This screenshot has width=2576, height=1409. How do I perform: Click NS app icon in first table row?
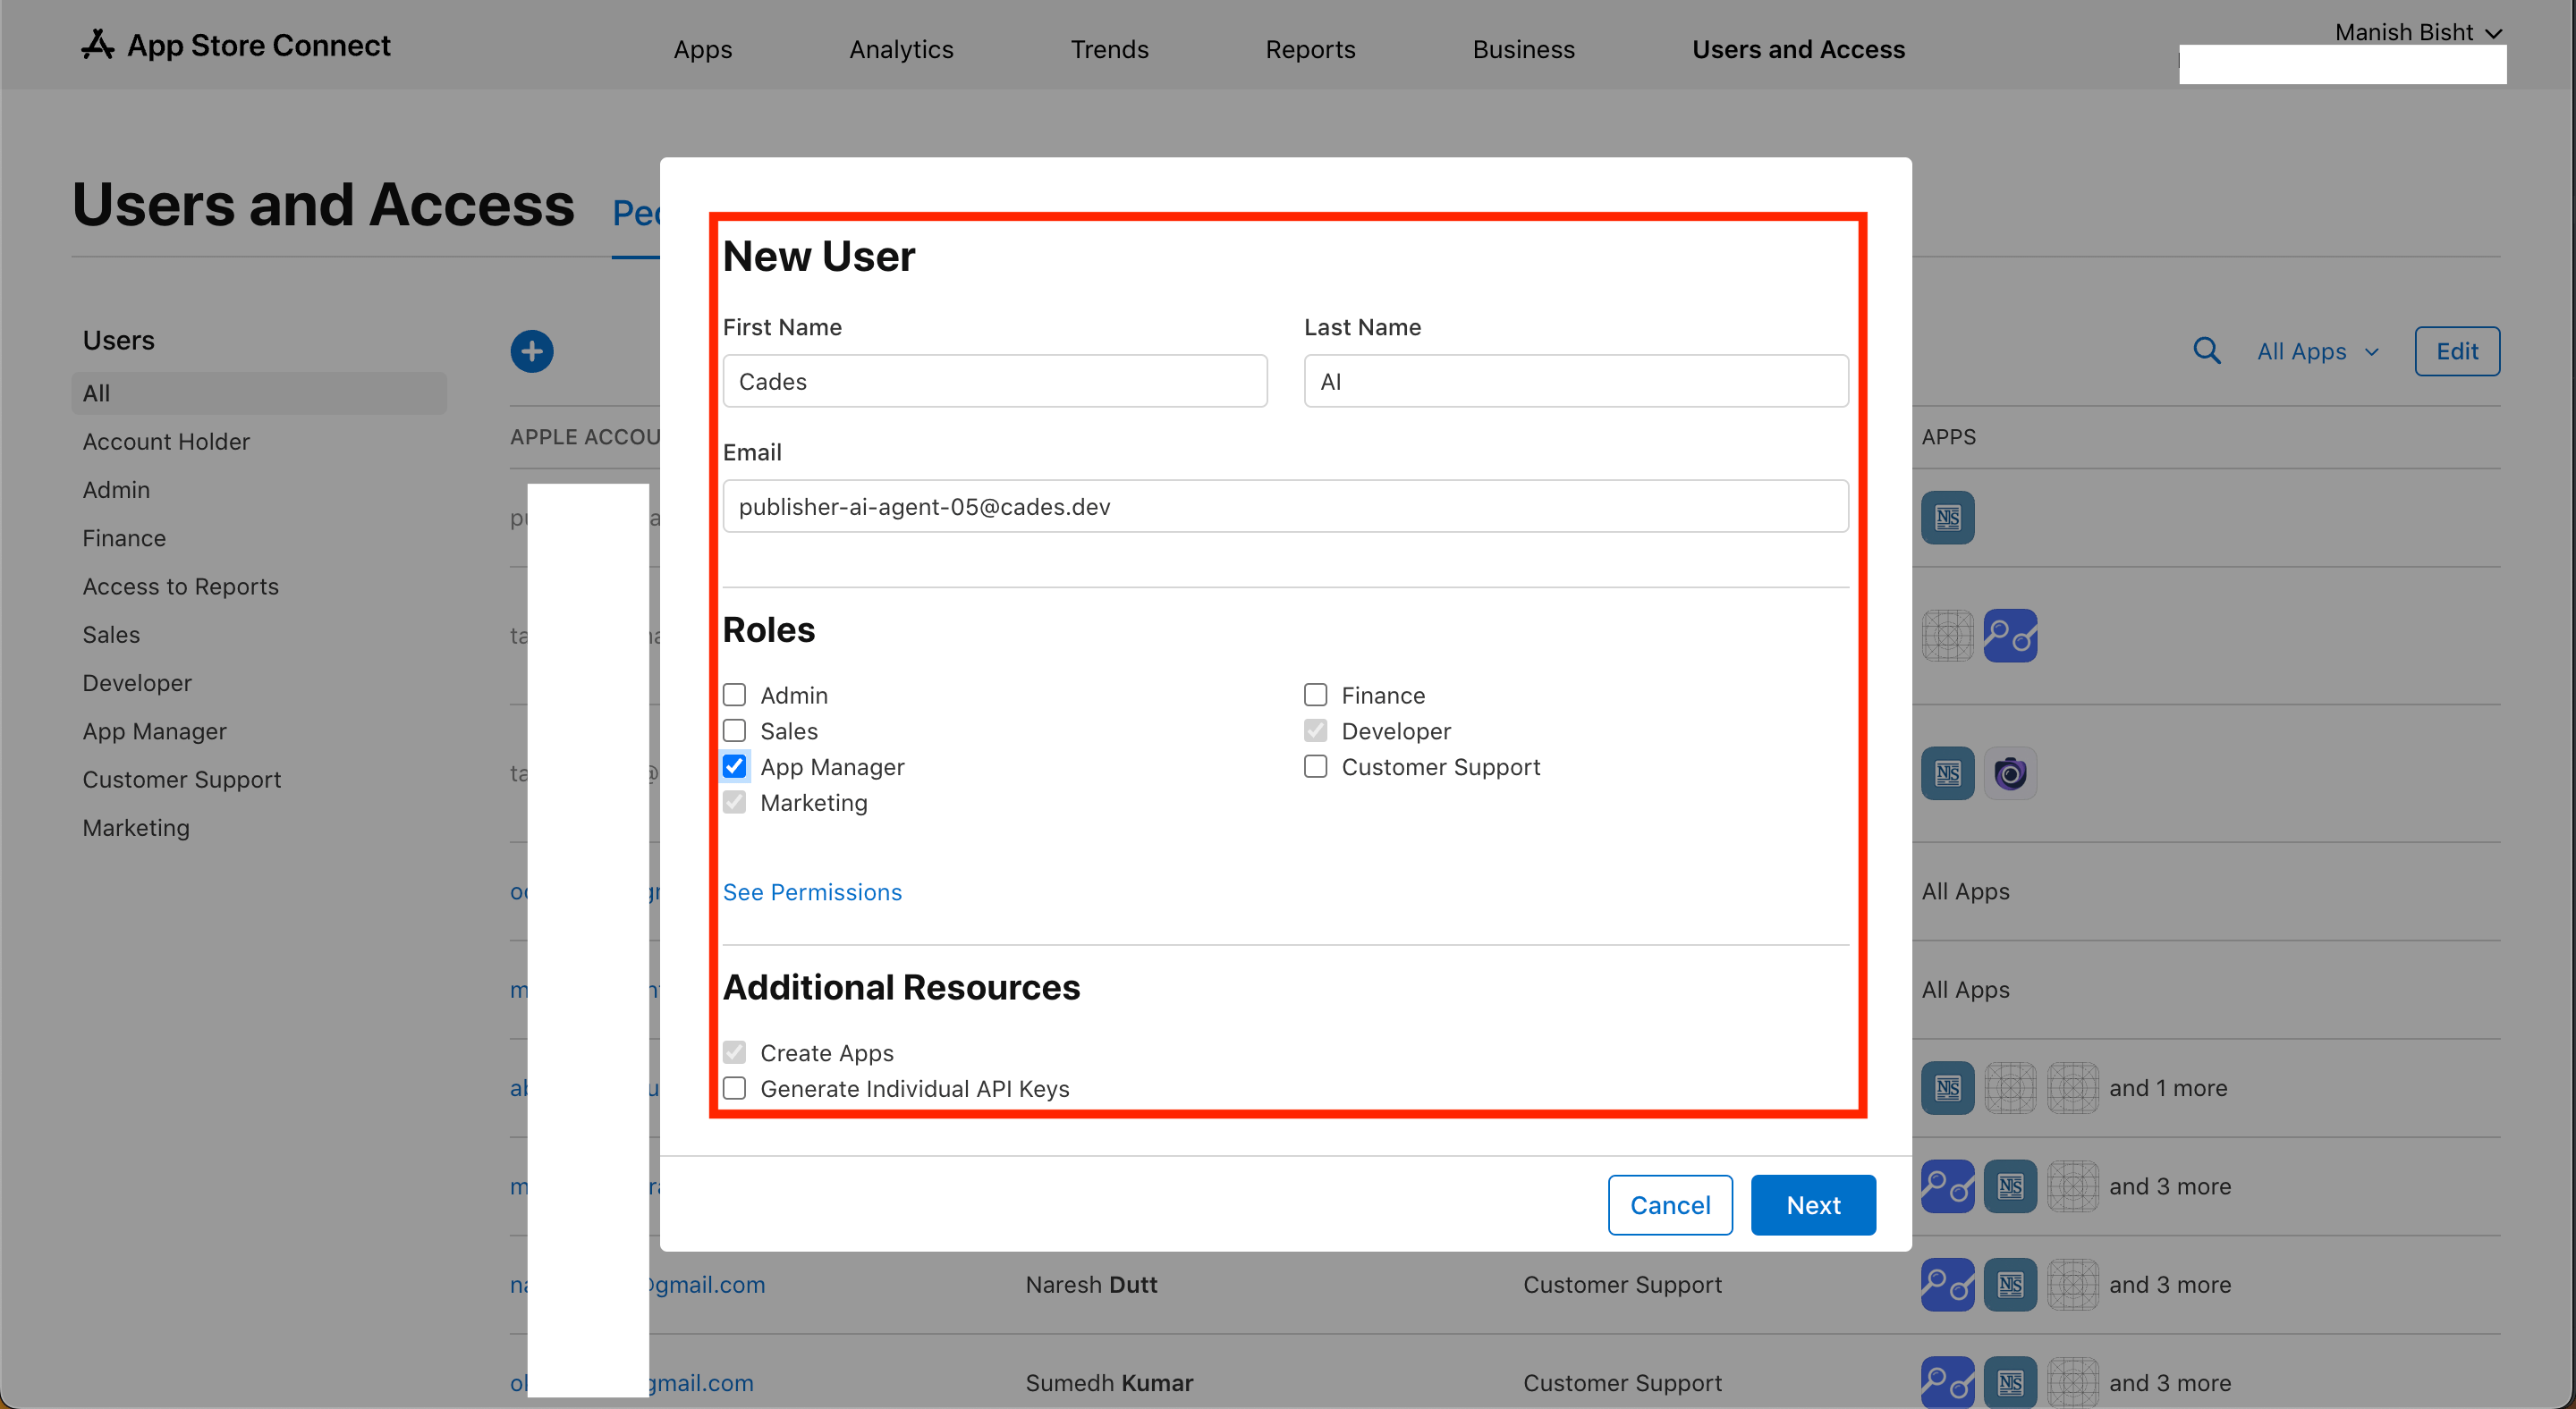pyautogui.click(x=1947, y=518)
